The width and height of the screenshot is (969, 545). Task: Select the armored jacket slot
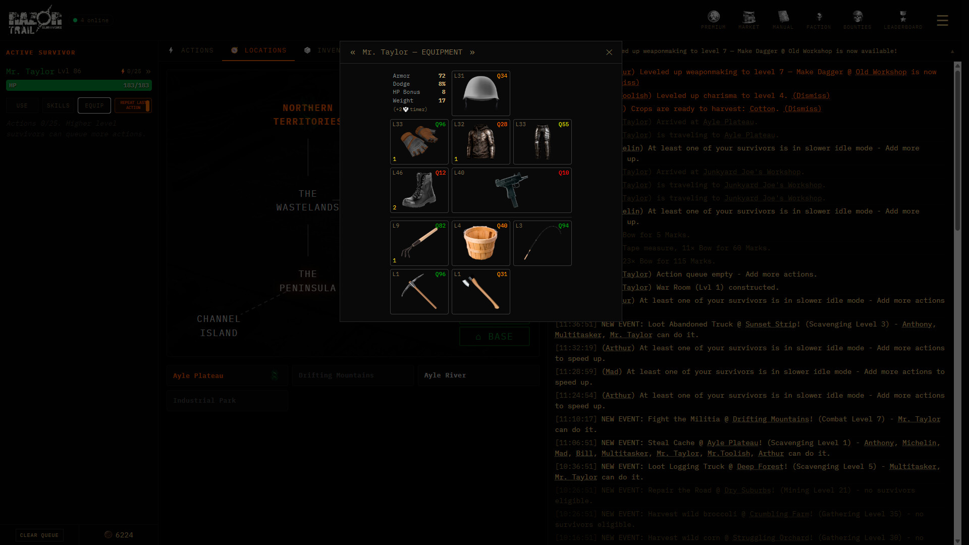coord(480,142)
